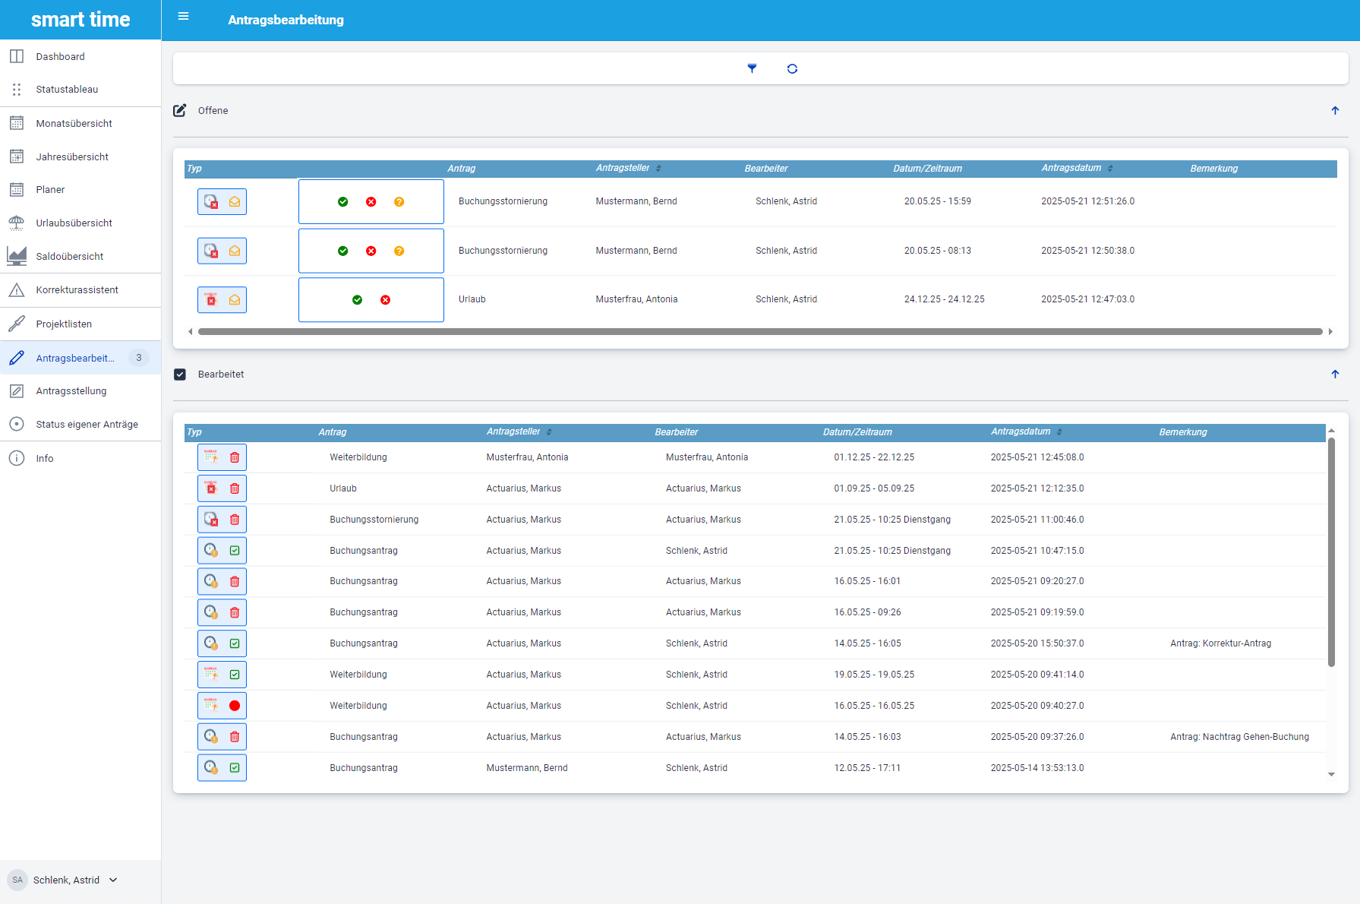Image resolution: width=1360 pixels, height=904 pixels.
Task: Open Korrekturassistent in the sidebar
Action: coord(77,290)
